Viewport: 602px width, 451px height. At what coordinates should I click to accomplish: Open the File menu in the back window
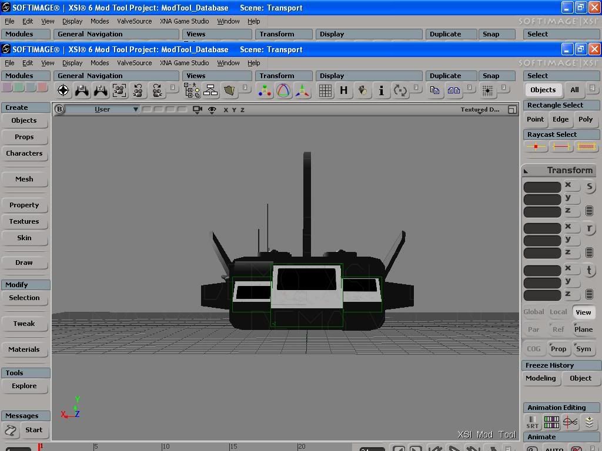point(9,21)
